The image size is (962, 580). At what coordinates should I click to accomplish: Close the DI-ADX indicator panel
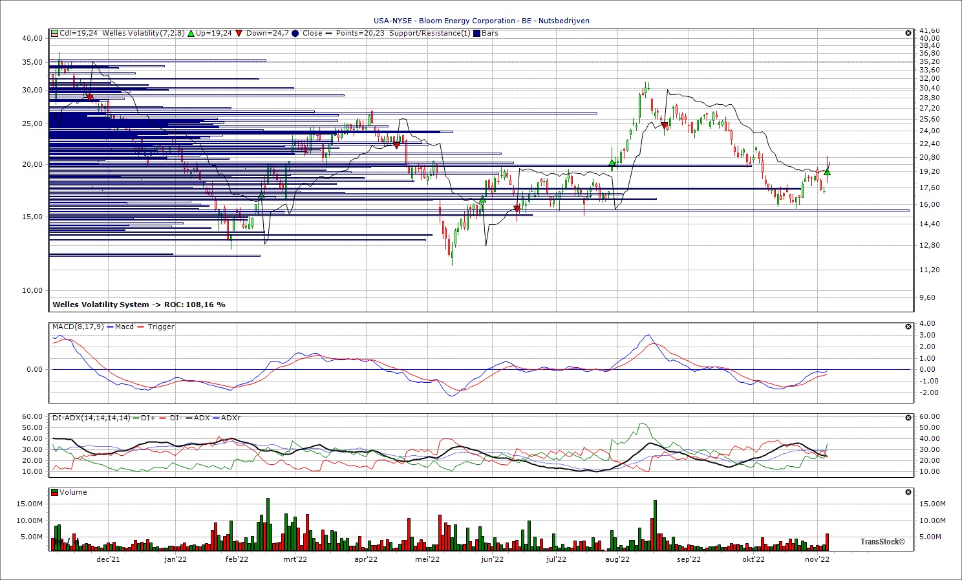(x=908, y=418)
